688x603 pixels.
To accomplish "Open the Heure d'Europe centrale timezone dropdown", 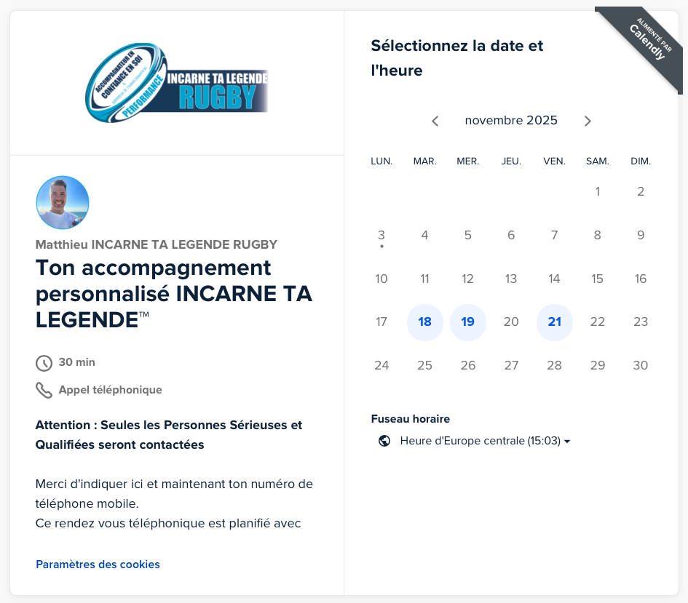I will [480, 441].
